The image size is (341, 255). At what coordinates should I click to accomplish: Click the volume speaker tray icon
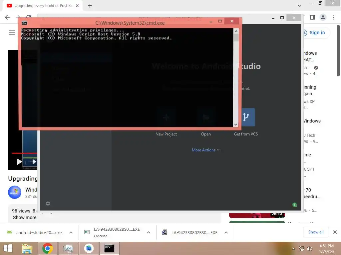pos(310,248)
